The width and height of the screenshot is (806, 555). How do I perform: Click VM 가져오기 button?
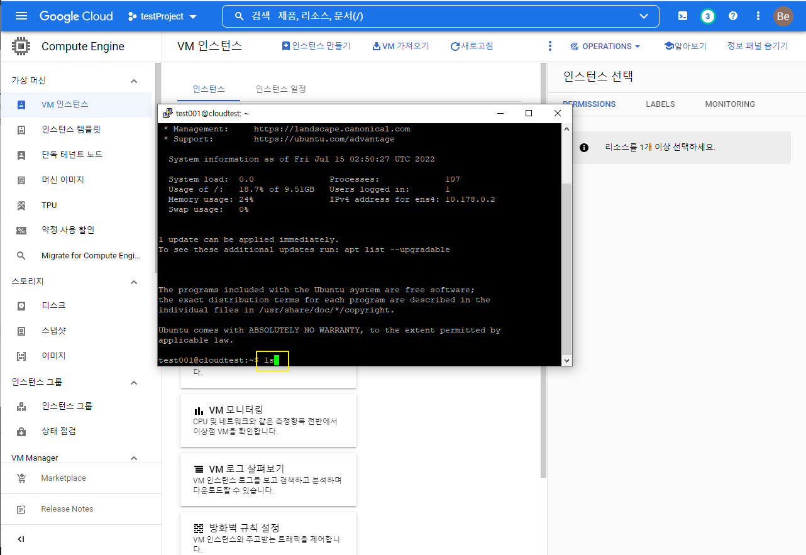pyautogui.click(x=401, y=46)
